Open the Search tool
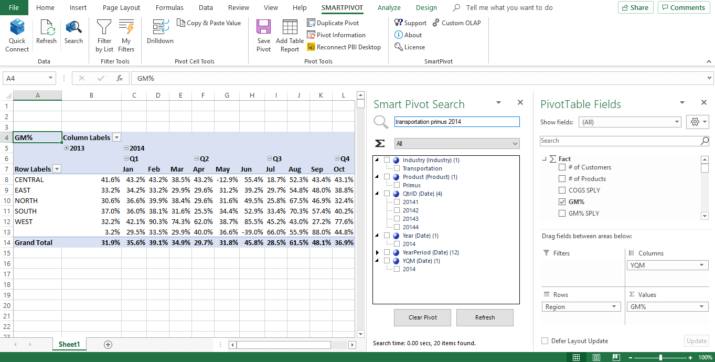The height and width of the screenshot is (362, 715). [73, 34]
